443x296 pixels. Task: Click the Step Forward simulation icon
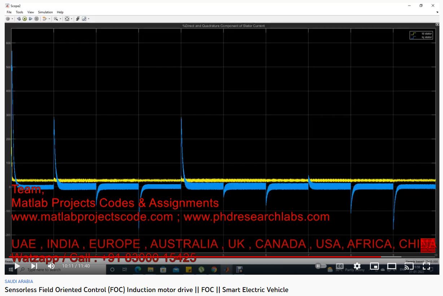31,19
